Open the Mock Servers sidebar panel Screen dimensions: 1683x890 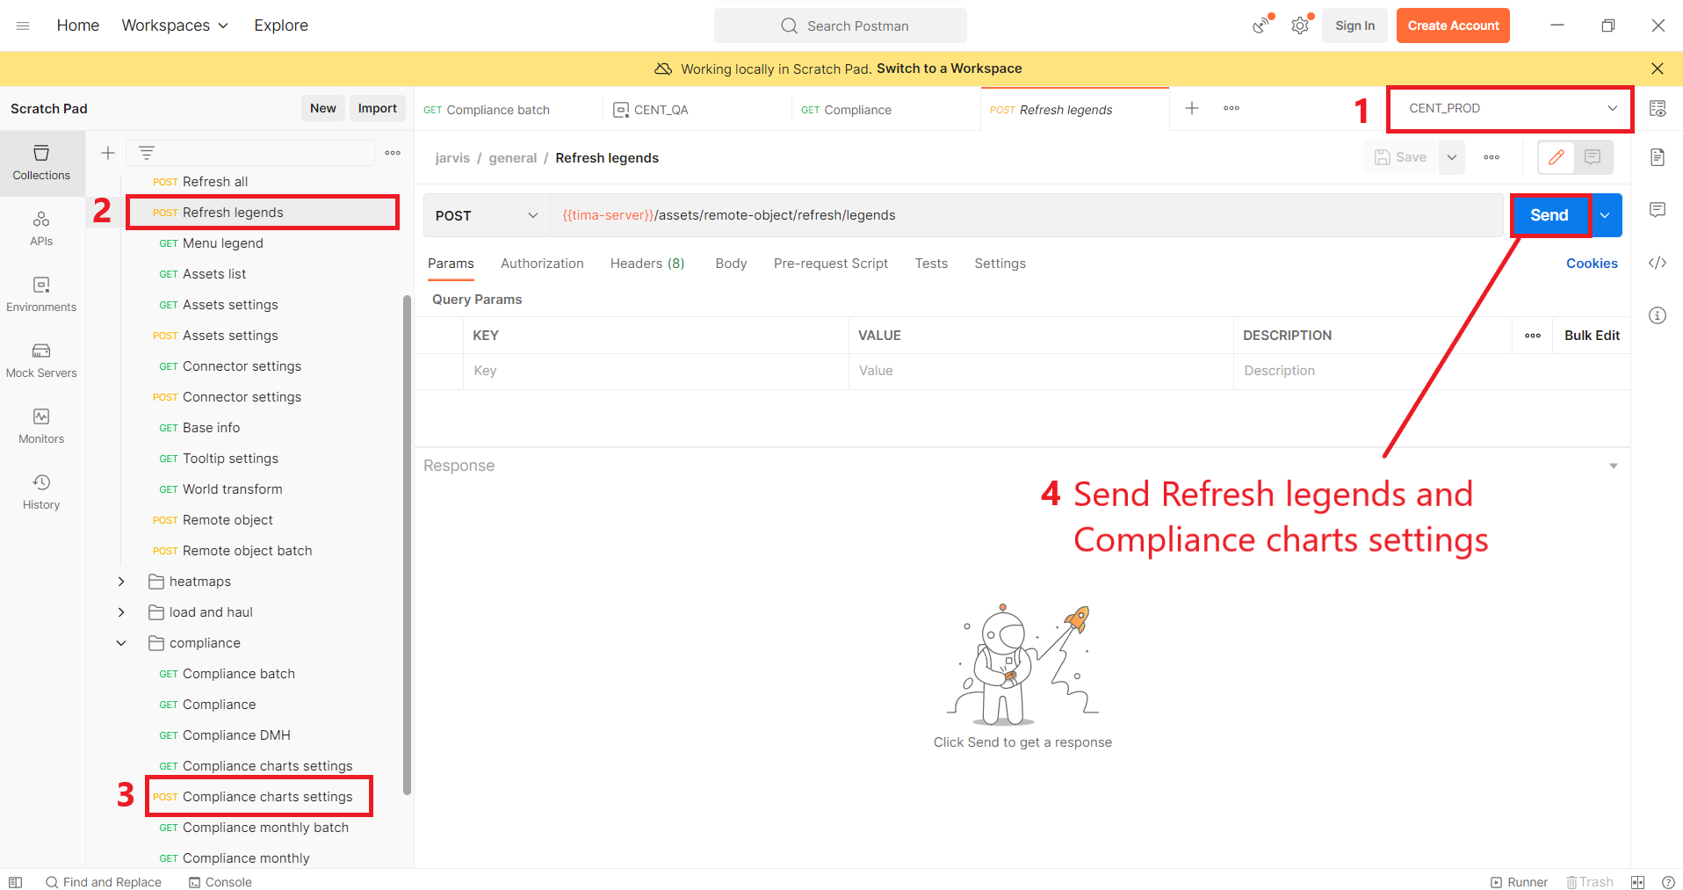tap(41, 361)
